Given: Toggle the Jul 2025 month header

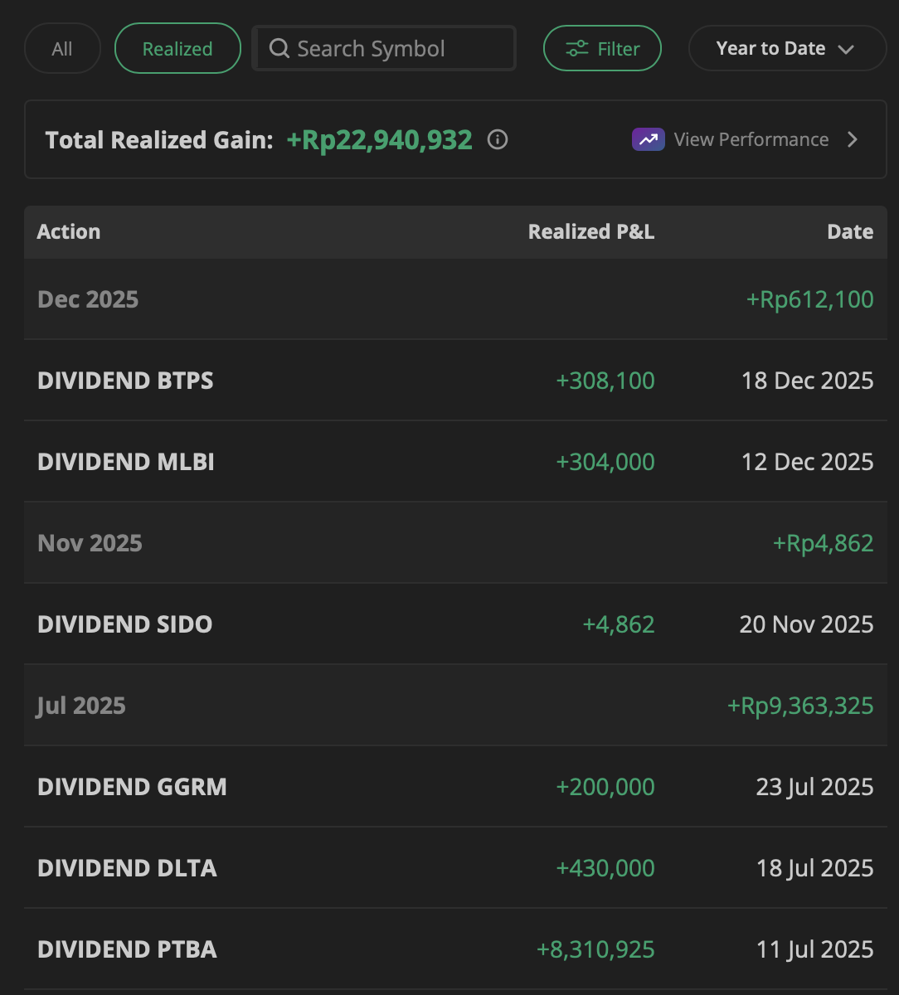Looking at the screenshot, I should pyautogui.click(x=82, y=706).
